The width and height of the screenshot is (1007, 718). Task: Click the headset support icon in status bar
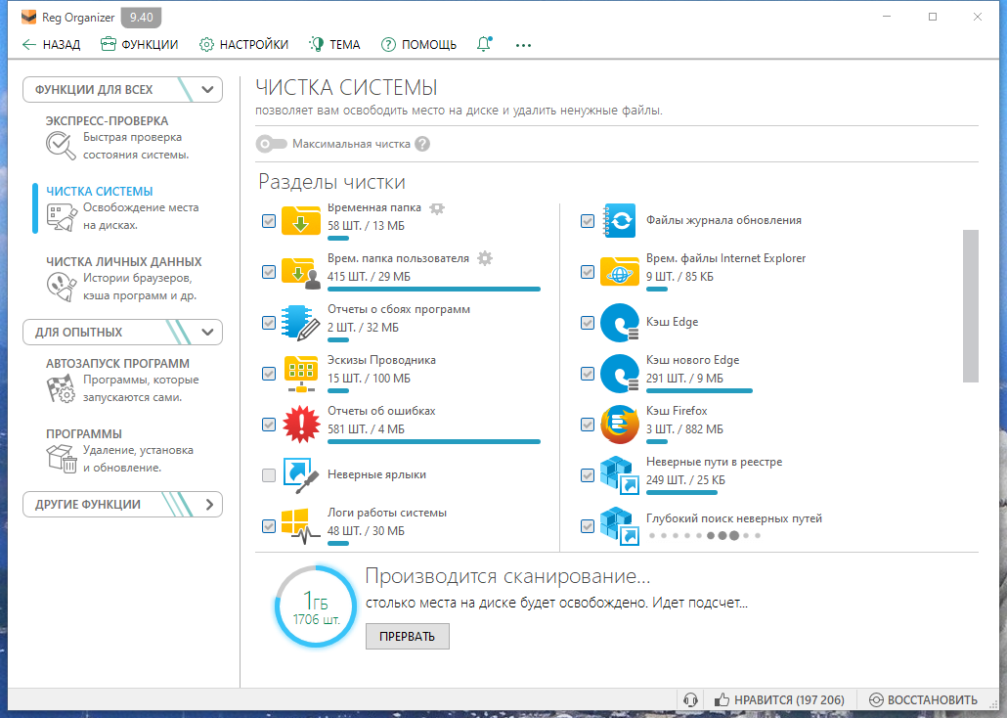(691, 700)
